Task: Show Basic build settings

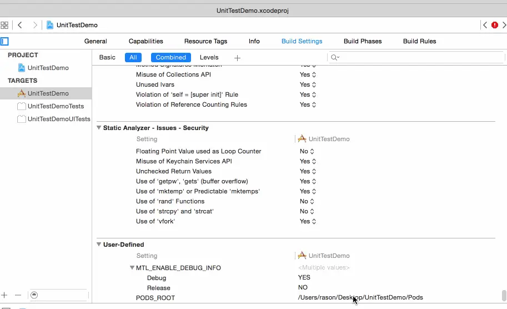Action: pyautogui.click(x=107, y=57)
